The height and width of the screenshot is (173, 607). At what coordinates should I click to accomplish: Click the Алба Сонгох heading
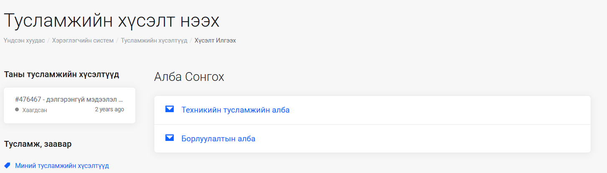(x=189, y=77)
